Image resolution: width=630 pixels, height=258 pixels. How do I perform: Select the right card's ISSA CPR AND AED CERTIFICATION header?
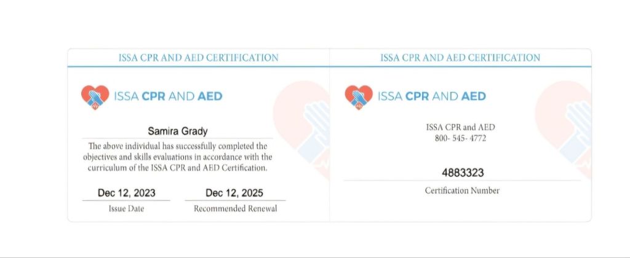pyautogui.click(x=460, y=58)
